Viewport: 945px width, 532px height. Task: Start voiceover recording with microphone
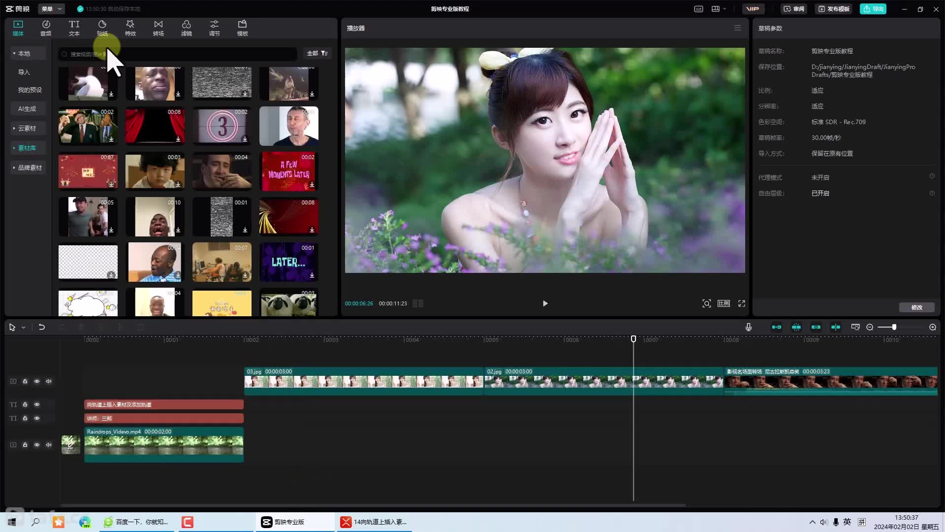point(749,327)
